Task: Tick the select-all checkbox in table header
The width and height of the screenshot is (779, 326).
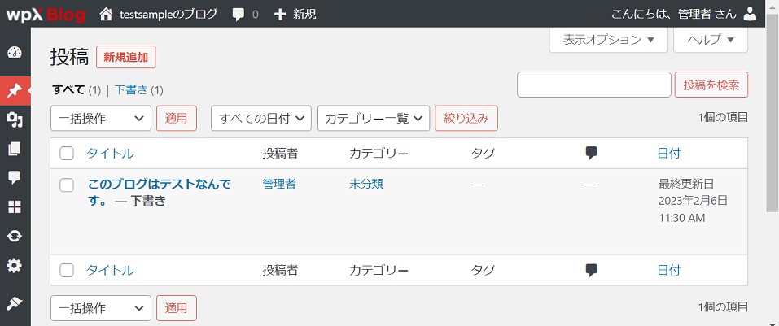Action: pos(67,154)
